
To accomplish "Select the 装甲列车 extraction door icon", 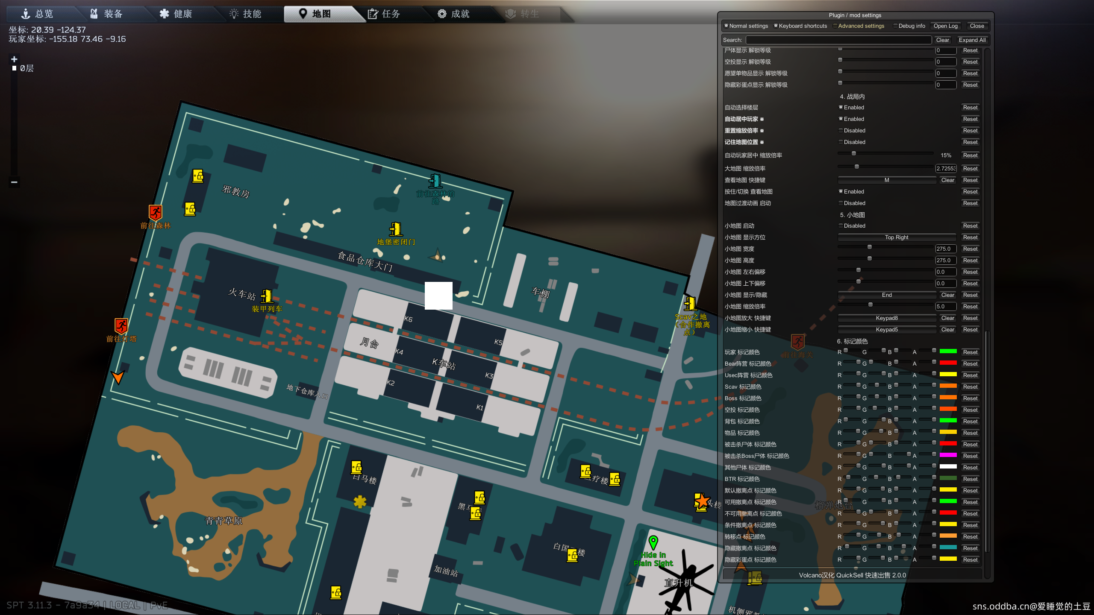I will pyautogui.click(x=267, y=296).
